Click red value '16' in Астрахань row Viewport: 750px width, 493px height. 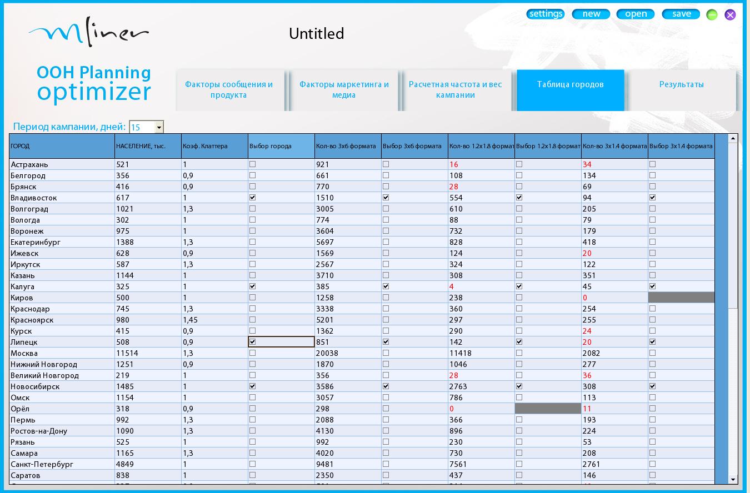481,164
